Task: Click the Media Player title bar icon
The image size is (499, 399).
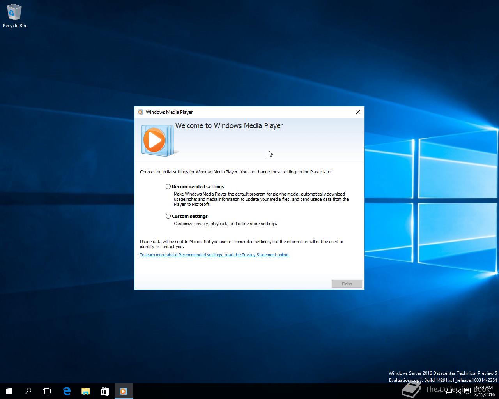Action: pos(140,112)
